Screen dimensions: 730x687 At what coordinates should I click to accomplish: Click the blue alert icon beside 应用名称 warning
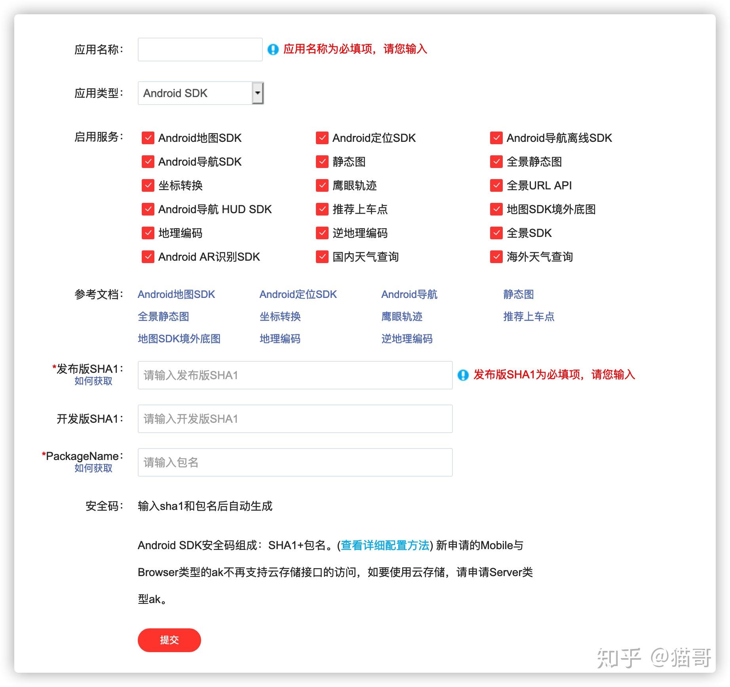[273, 49]
